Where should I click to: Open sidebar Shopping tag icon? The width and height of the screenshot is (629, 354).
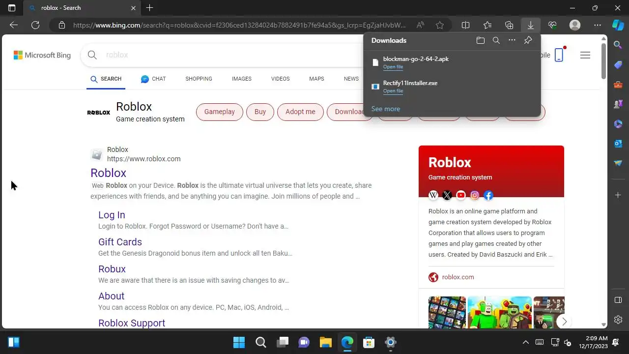click(618, 65)
